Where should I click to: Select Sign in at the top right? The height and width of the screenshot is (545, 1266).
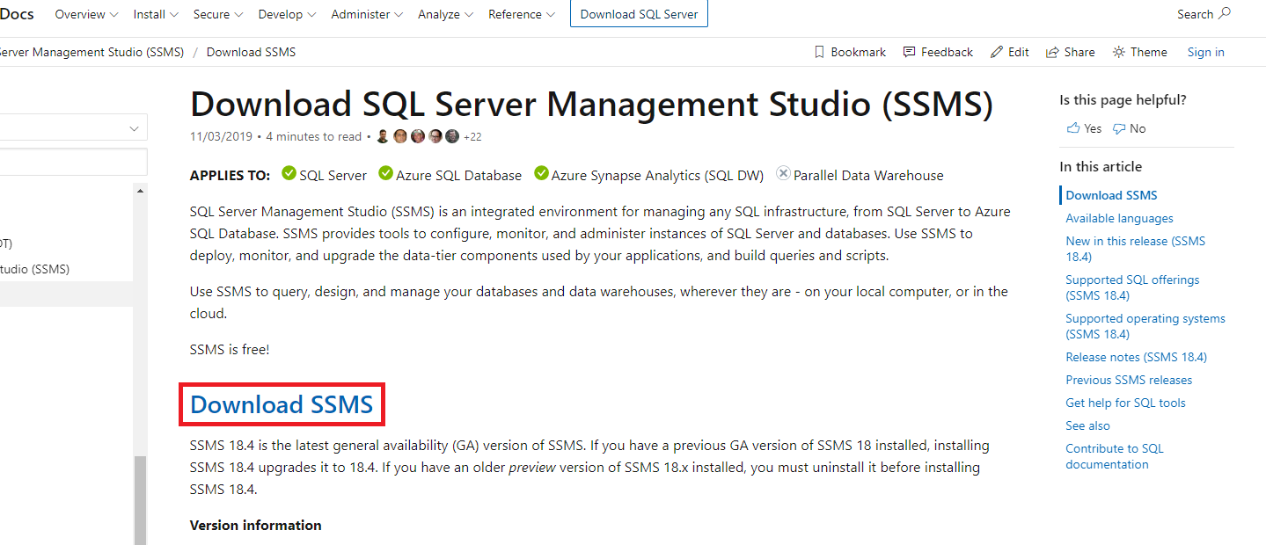pos(1204,52)
